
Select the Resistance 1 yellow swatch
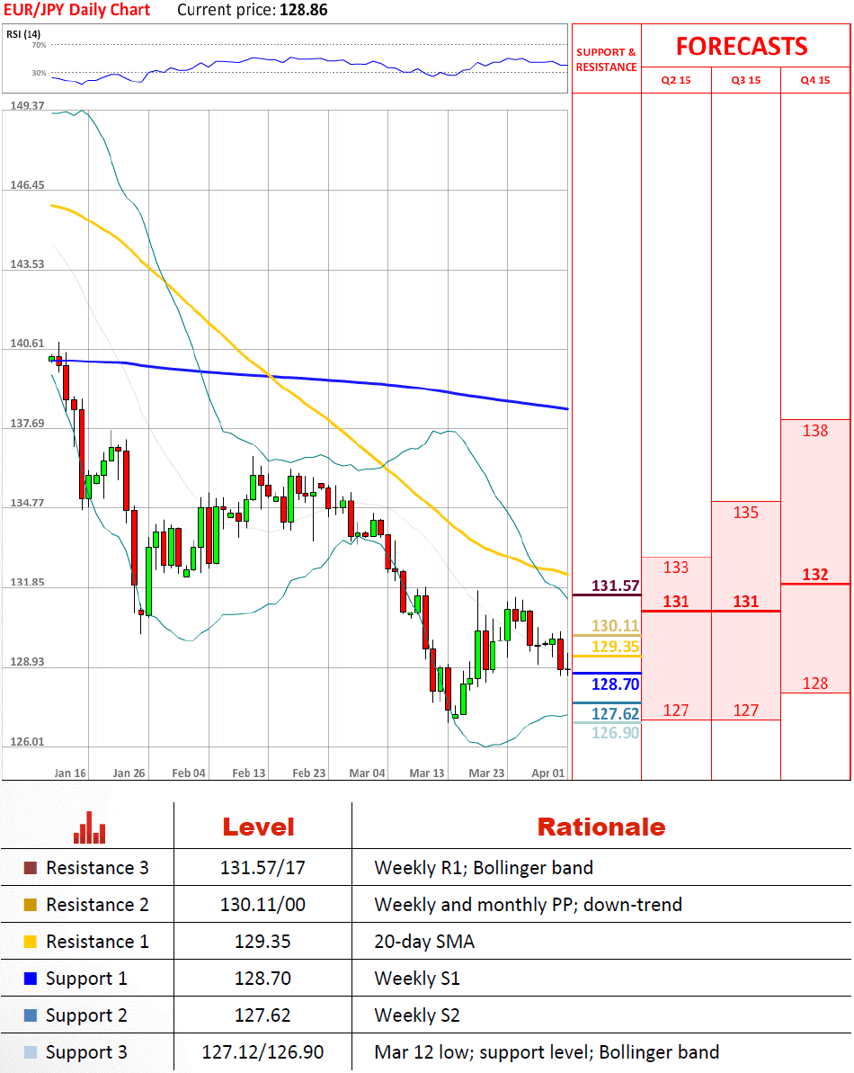pyautogui.click(x=30, y=942)
